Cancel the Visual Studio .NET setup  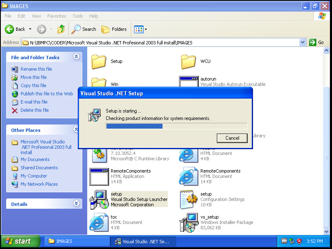(232, 138)
